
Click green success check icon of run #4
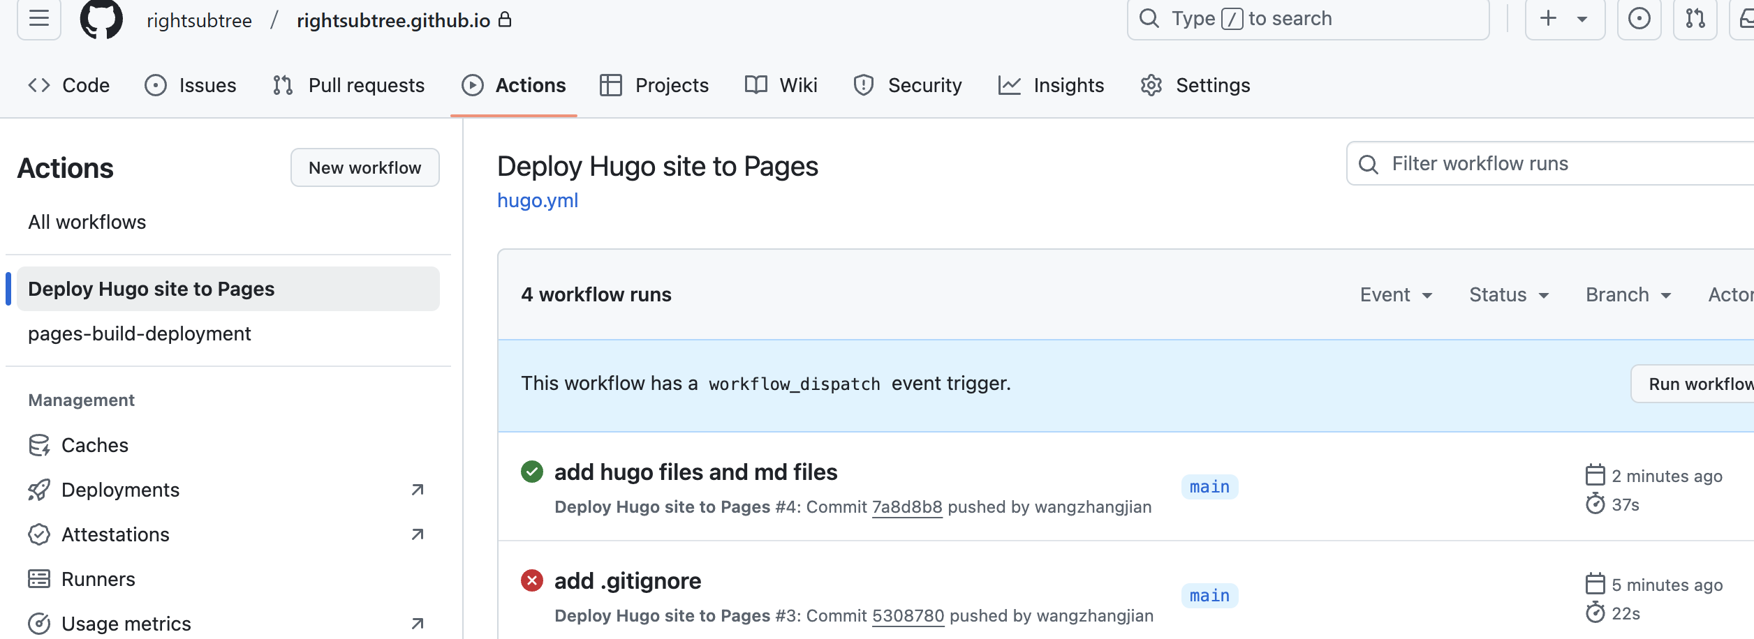click(532, 472)
